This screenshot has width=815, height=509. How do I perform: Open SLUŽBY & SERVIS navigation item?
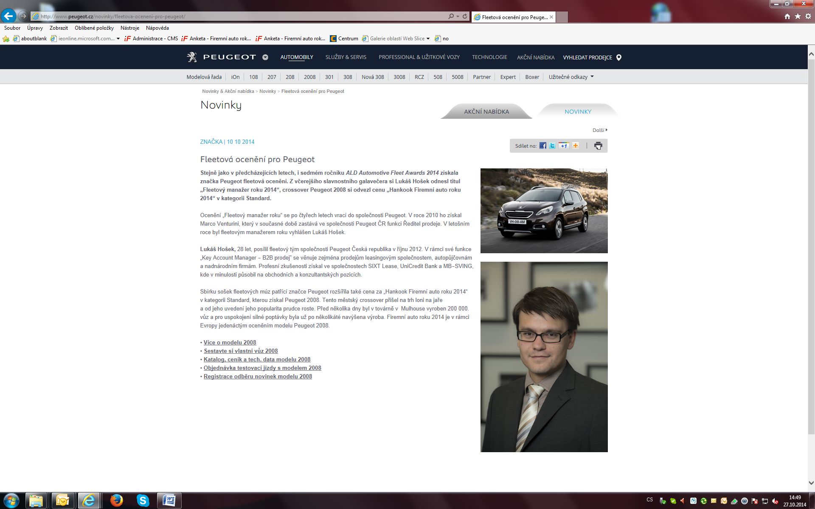pos(346,57)
